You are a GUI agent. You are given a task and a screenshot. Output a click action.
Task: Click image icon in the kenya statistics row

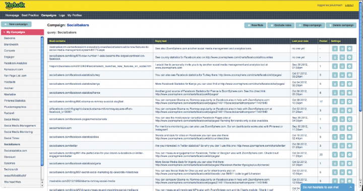click(x=342, y=84)
